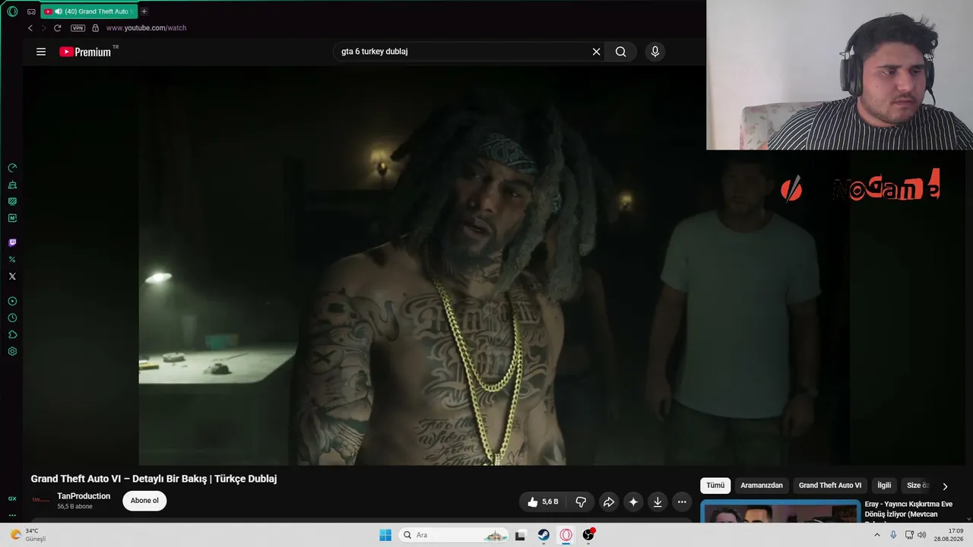This screenshot has width=973, height=547.
Task: Open the YouTube hamburger guide menu
Action: pyautogui.click(x=41, y=52)
